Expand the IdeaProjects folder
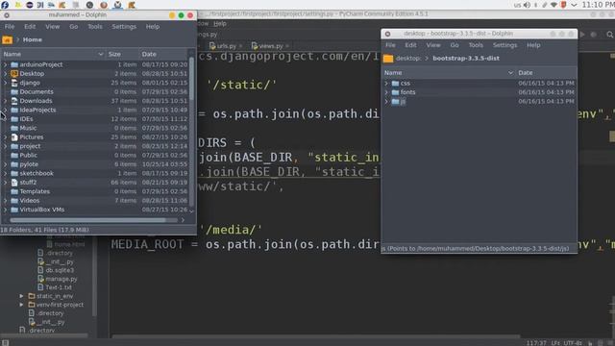This screenshot has height=346, width=615. 5,110
